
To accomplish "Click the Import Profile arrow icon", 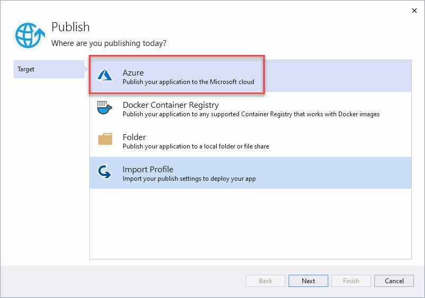I will [x=105, y=172].
